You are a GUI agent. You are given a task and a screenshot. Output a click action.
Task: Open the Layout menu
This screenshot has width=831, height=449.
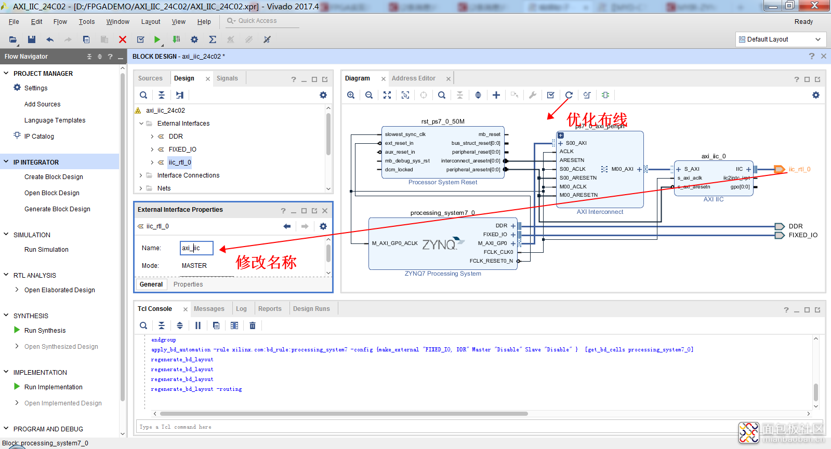(151, 22)
